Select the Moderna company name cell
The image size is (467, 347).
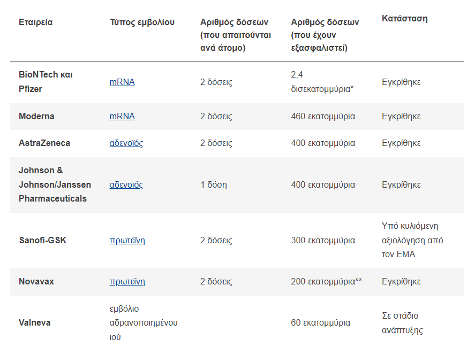[x=36, y=116]
